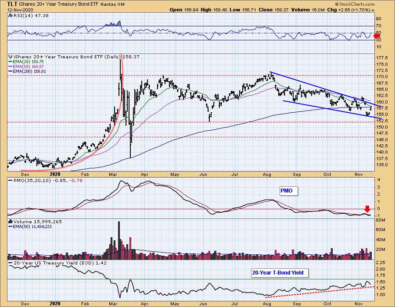Click the header title iShares 20+ Year Treasury Bond ETF
This screenshot has height=307, width=395.
pyautogui.click(x=59, y=4)
